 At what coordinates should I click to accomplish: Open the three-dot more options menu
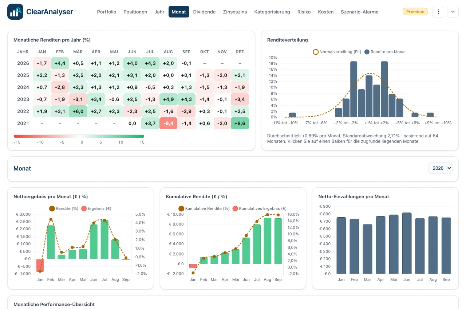(438, 12)
